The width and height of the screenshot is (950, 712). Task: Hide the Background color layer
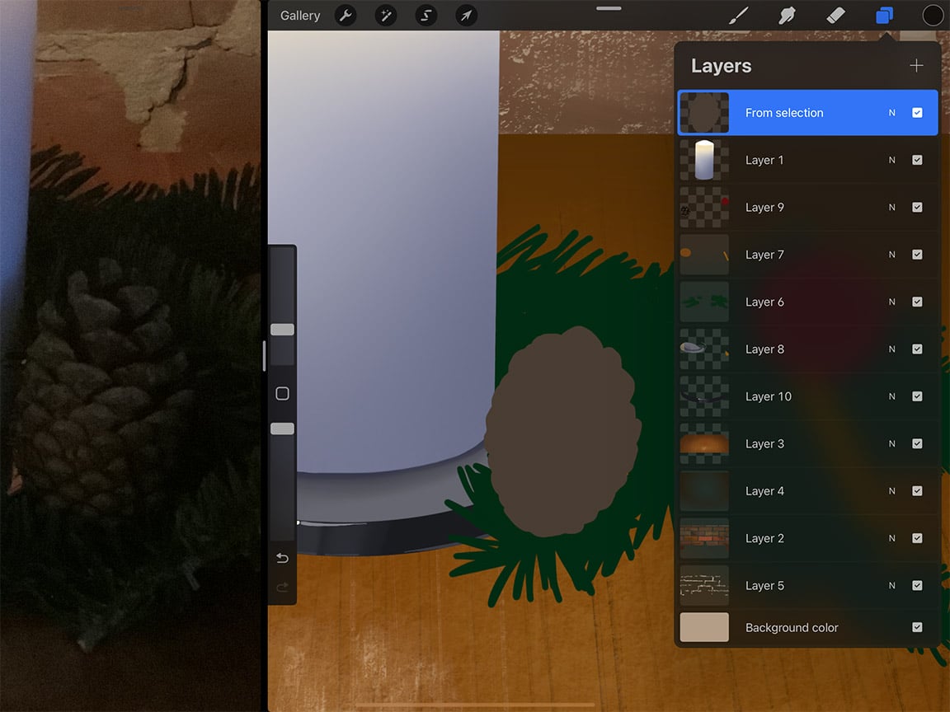click(x=917, y=627)
